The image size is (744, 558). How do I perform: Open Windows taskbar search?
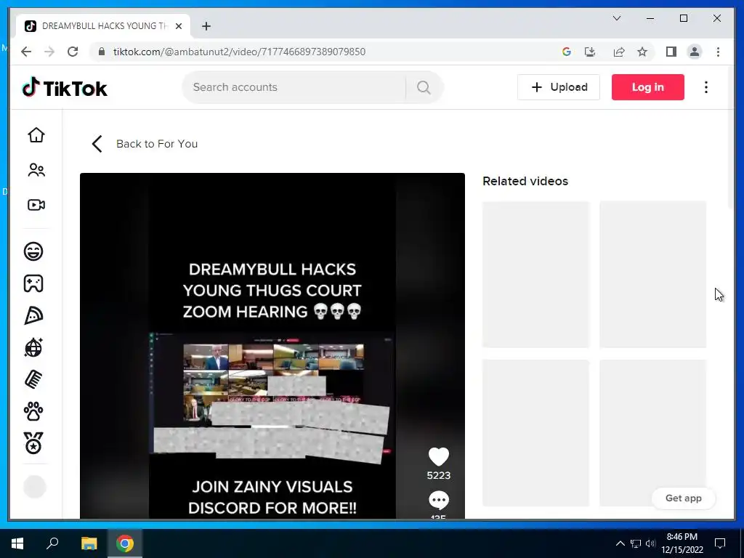(52, 543)
